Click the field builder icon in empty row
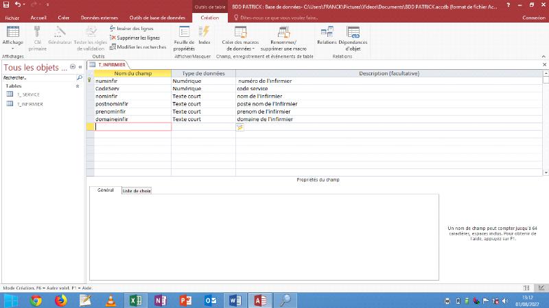The height and width of the screenshot is (308, 549). [x=240, y=127]
